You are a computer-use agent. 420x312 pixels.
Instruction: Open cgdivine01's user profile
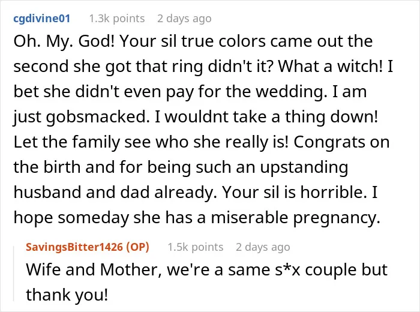click(42, 19)
